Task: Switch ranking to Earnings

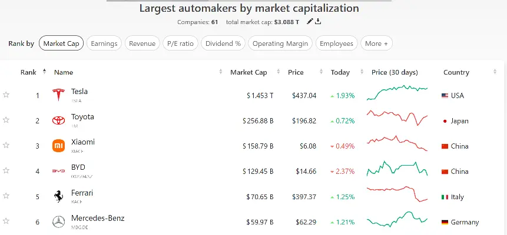Action: [x=104, y=43]
